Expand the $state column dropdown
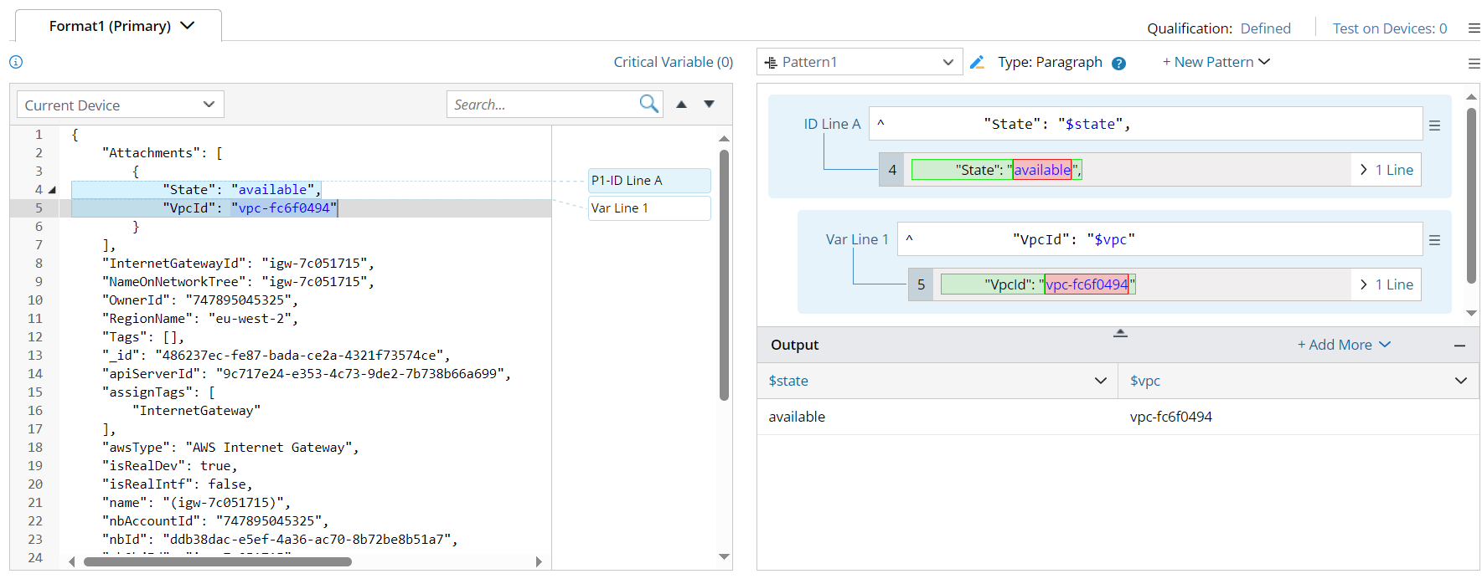 [x=1100, y=381]
